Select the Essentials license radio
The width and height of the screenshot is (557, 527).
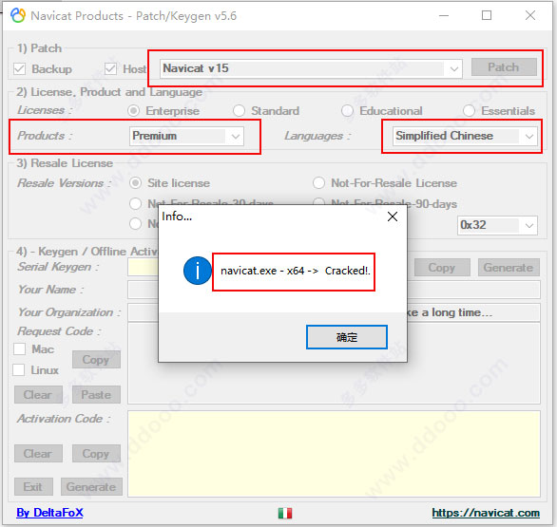click(469, 111)
